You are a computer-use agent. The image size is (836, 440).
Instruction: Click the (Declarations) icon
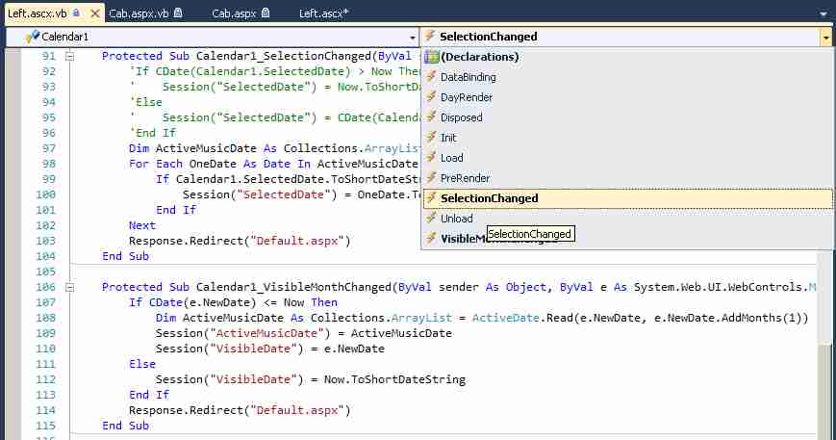431,57
